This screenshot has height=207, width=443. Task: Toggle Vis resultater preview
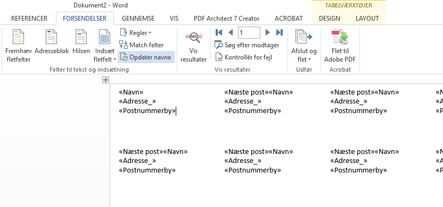tap(193, 47)
